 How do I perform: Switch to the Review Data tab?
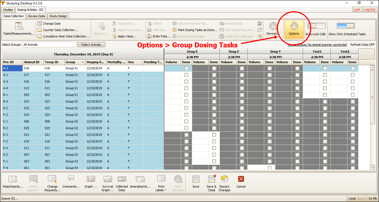(x=37, y=16)
